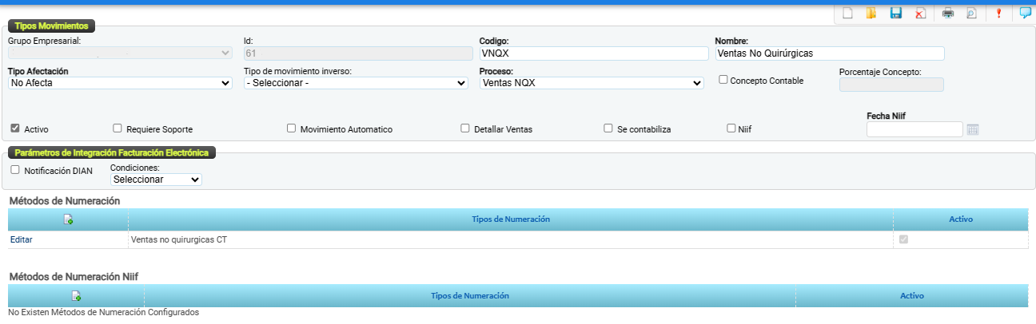This screenshot has width=1036, height=324.
Task: Click the printer icon
Action: (x=948, y=14)
